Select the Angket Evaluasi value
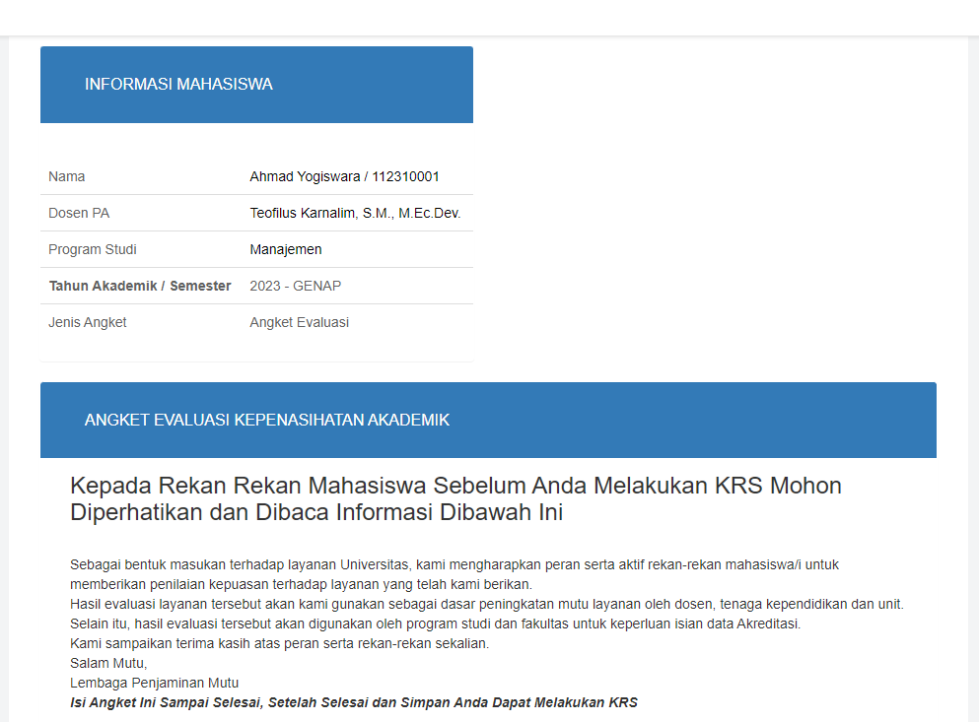 click(x=299, y=323)
